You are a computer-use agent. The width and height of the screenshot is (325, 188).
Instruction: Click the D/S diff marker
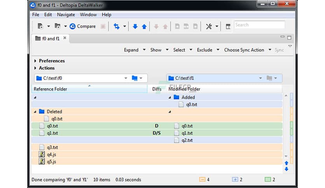pos(157,133)
